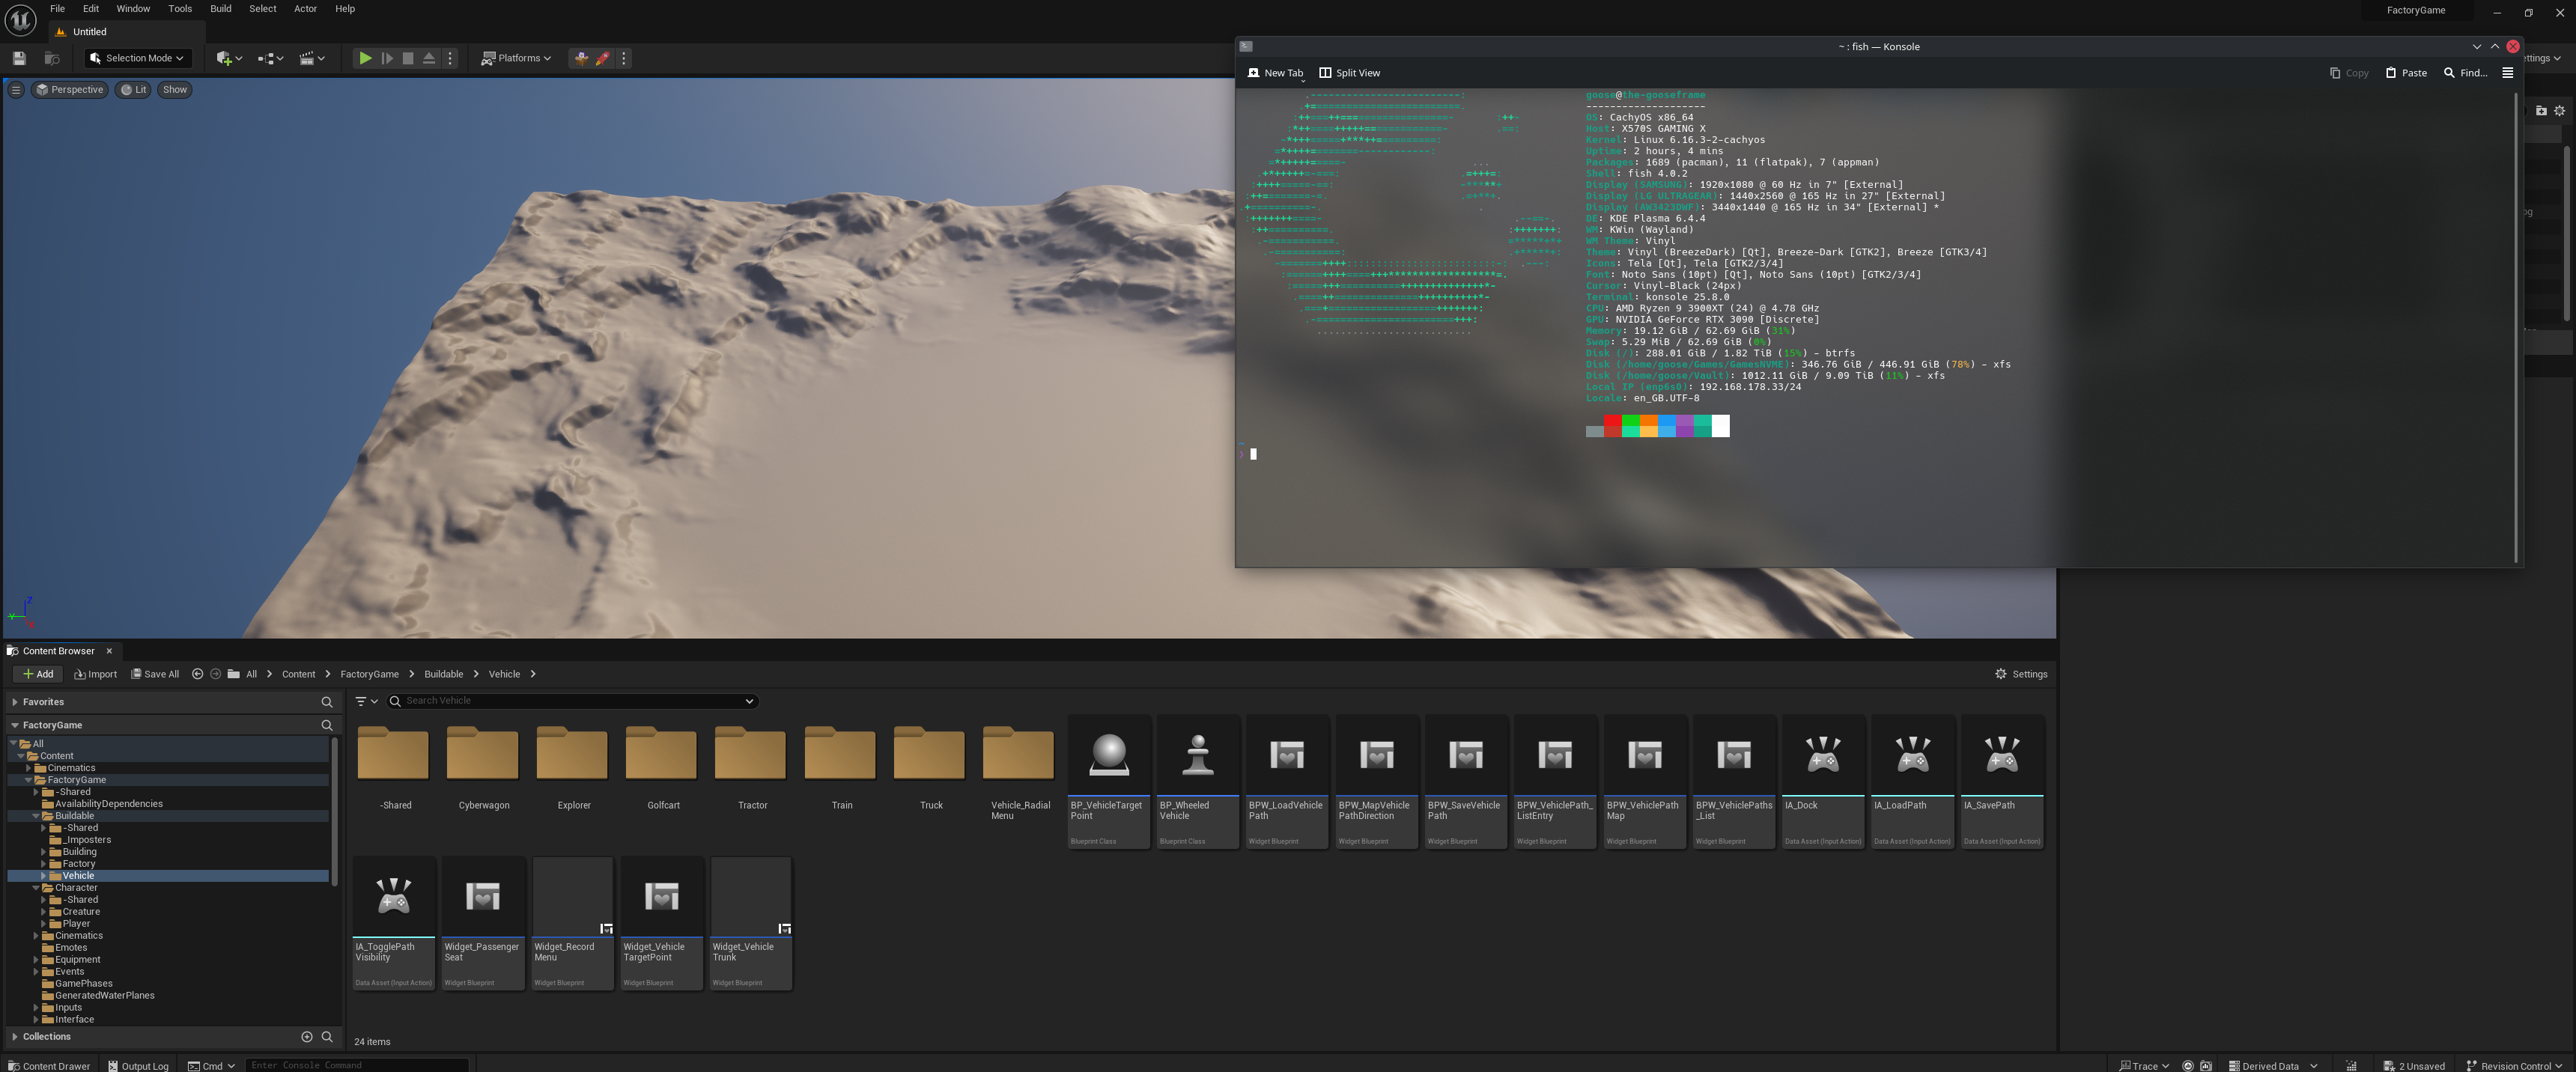The height and width of the screenshot is (1072, 2576).
Task: Click the Save current level floppy icon
Action: coord(19,58)
